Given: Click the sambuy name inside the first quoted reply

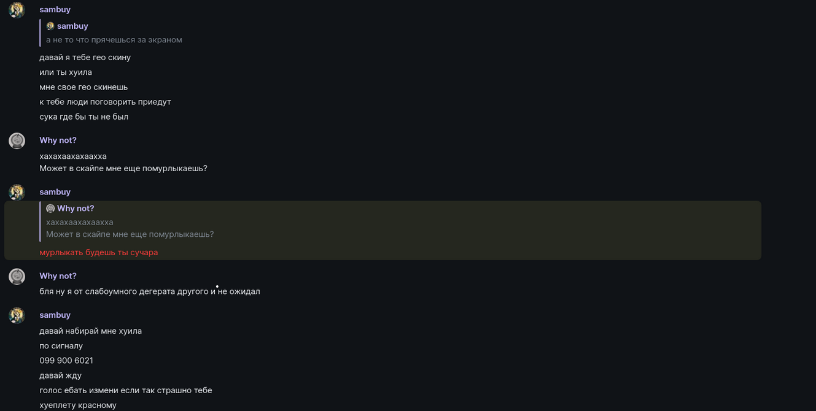Looking at the screenshot, I should click(x=72, y=26).
